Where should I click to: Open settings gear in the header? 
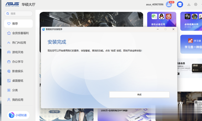pos(196,4)
